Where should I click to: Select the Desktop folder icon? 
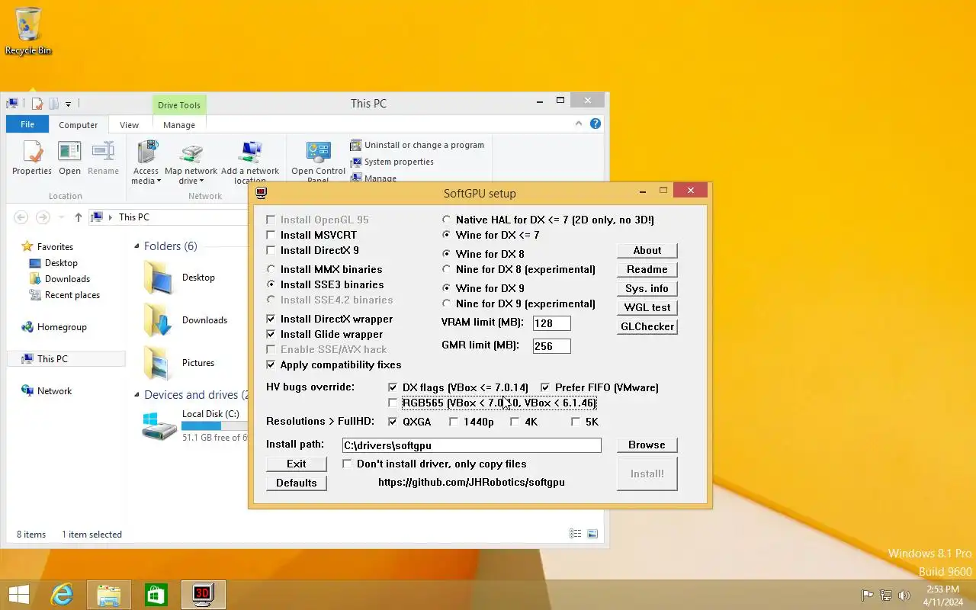[158, 278]
